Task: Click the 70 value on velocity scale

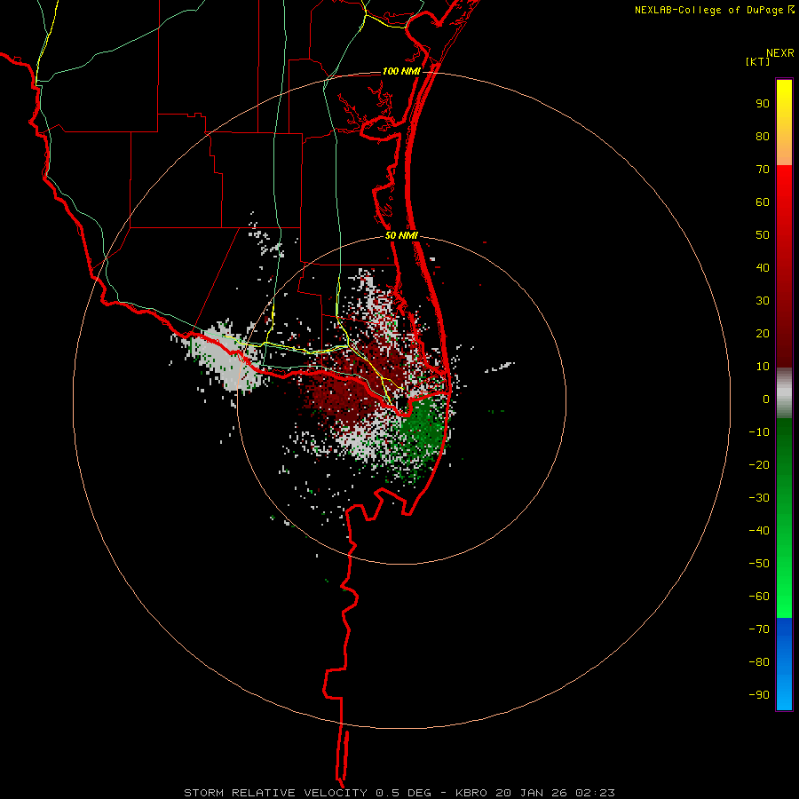Action: point(763,170)
